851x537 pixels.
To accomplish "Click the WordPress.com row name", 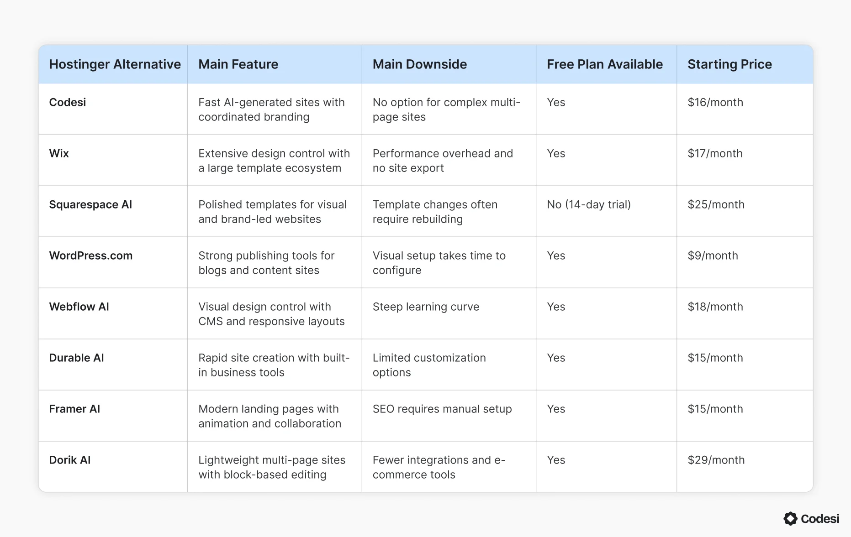I will tap(91, 255).
